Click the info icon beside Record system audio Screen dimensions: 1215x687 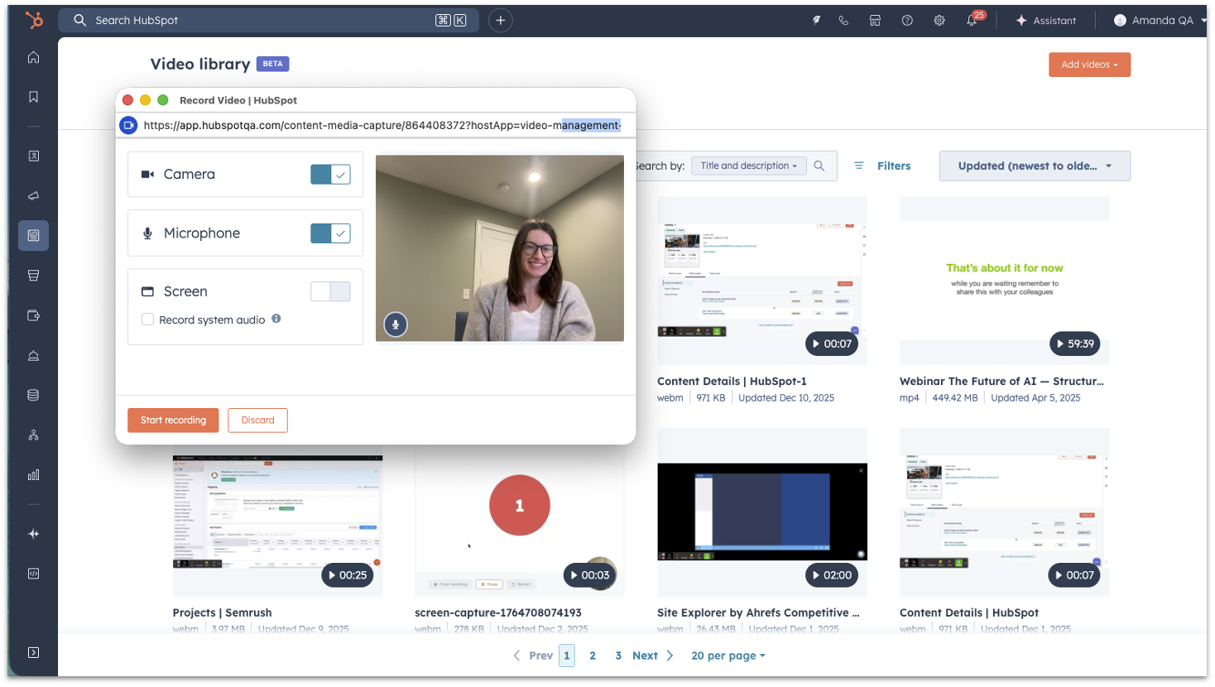276,319
